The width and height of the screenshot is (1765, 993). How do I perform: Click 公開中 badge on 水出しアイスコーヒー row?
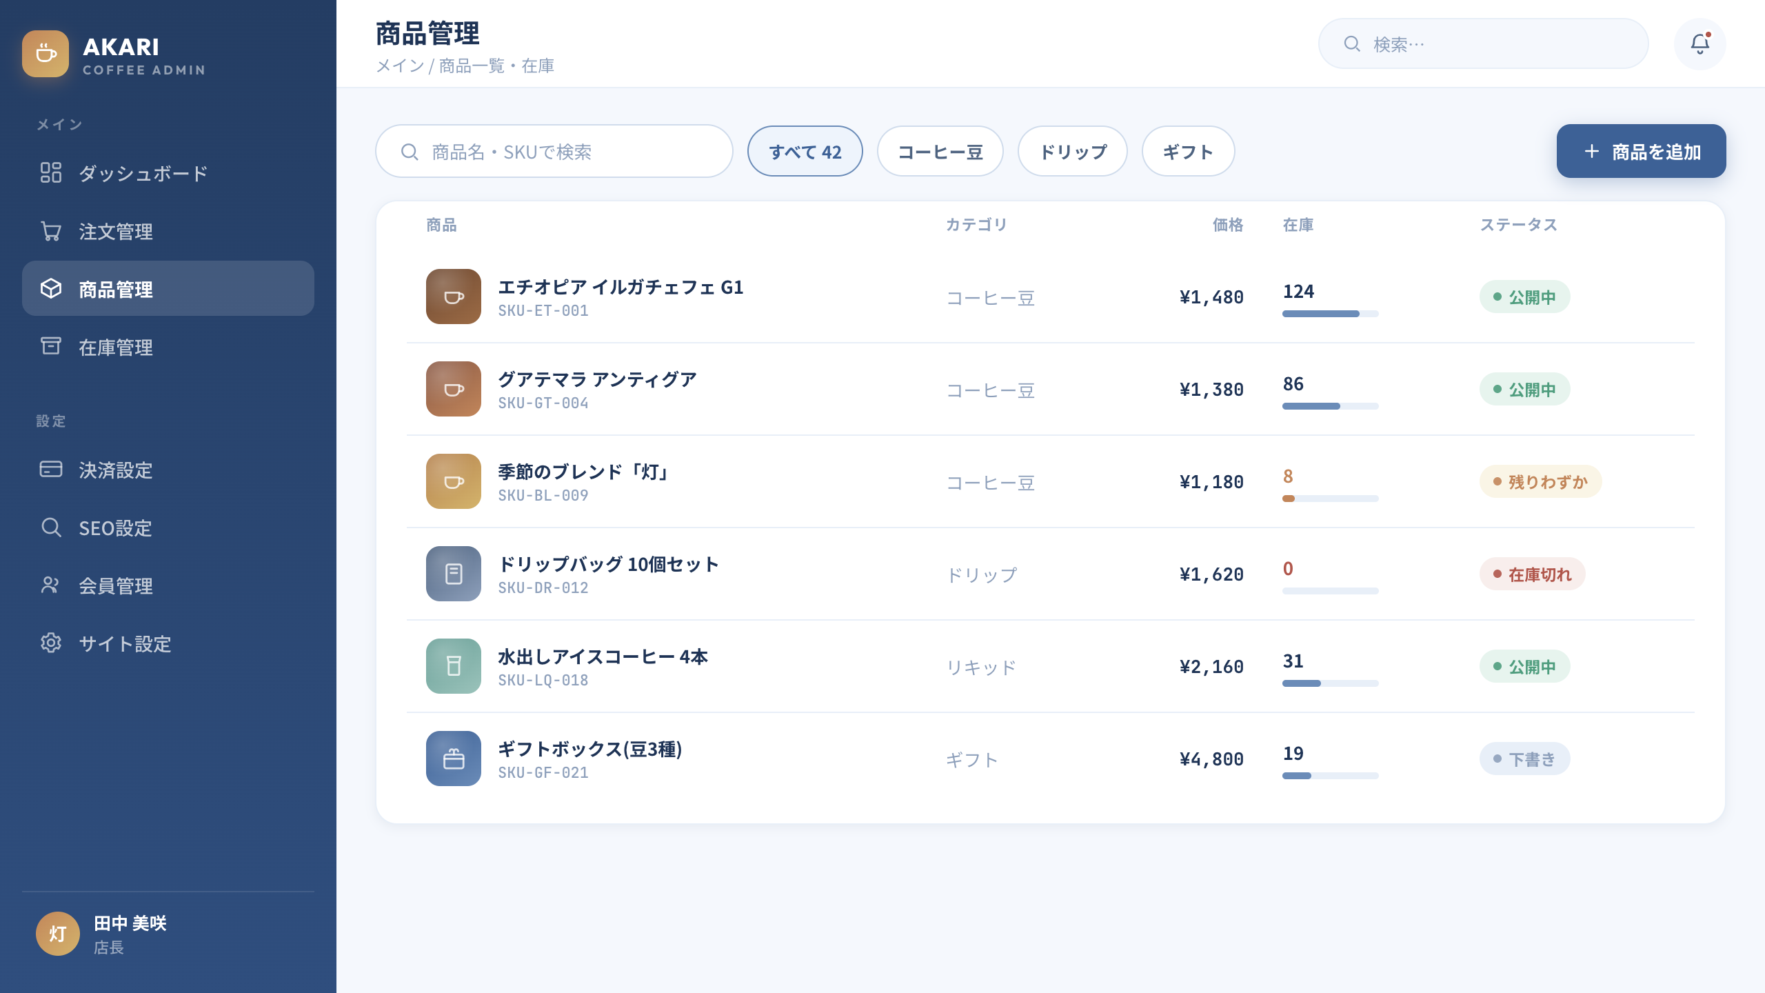click(x=1525, y=666)
